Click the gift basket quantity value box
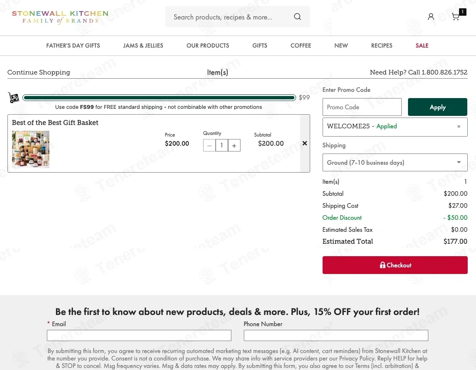This screenshot has width=476, height=370. point(221,145)
